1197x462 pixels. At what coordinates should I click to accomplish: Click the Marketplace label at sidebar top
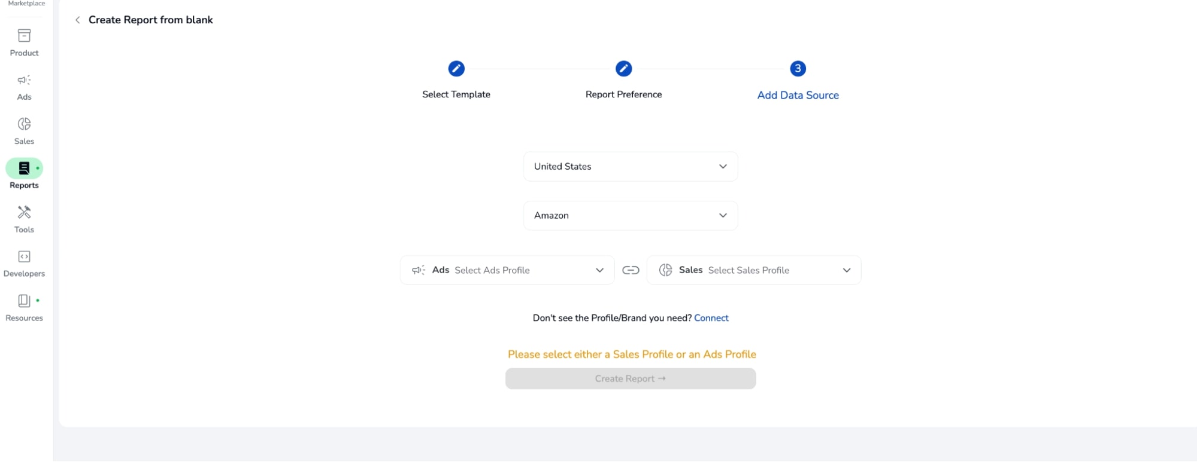tap(26, 4)
